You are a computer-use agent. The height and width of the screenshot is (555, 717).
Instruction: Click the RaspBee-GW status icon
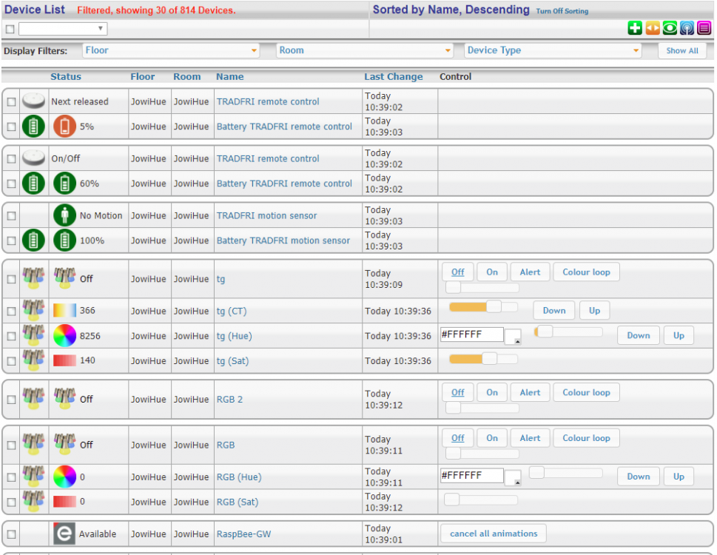tap(65, 534)
